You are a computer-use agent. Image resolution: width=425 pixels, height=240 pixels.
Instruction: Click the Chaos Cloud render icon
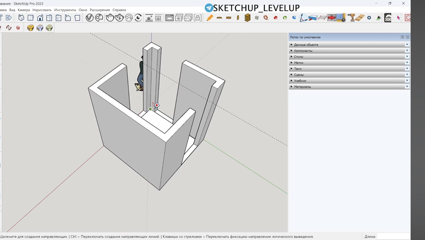(129, 18)
